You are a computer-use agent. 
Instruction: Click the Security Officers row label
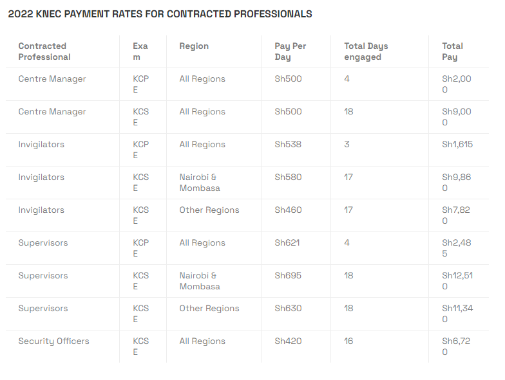(54, 341)
